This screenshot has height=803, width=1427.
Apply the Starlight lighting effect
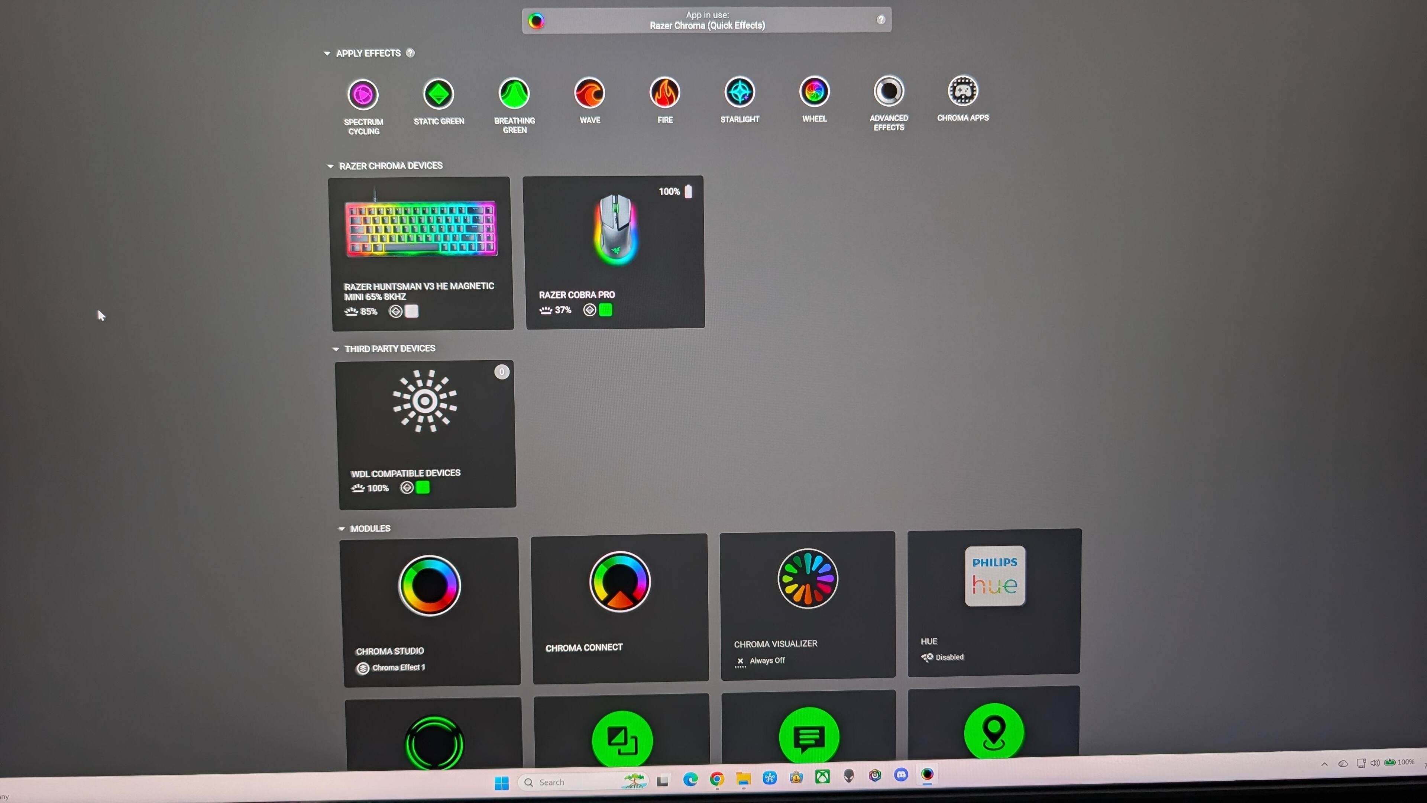(740, 99)
